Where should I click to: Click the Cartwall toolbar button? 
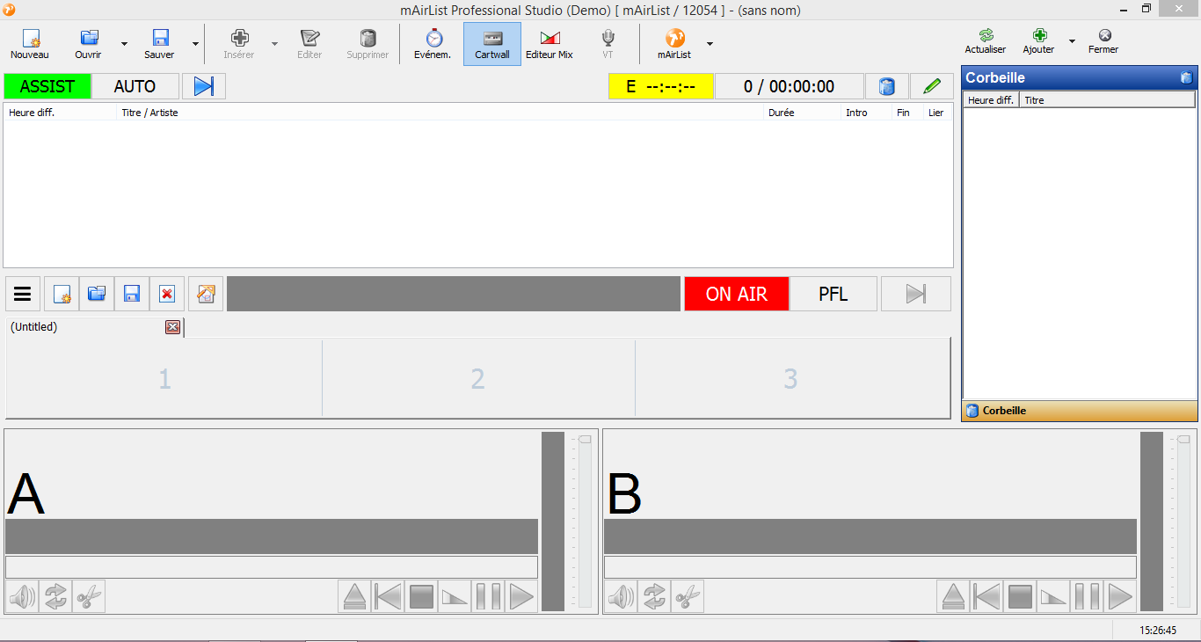[492, 44]
